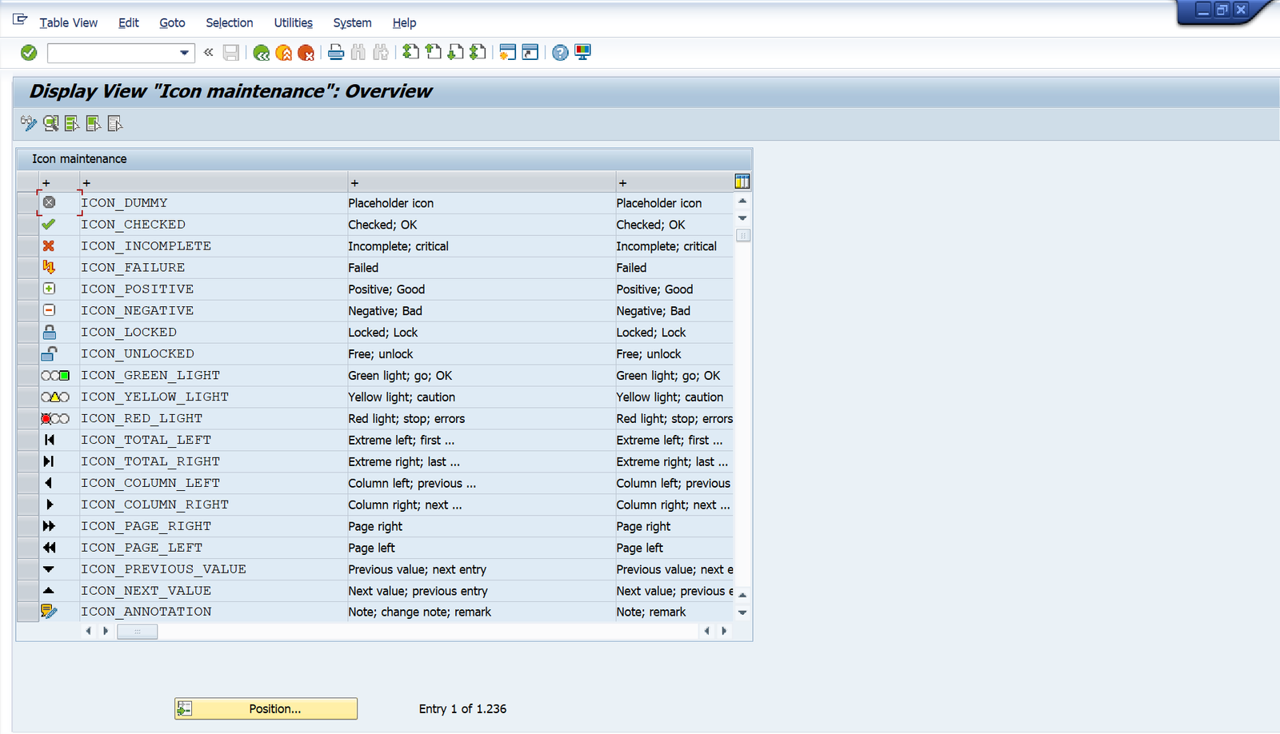Select row marker for ICON_FAILURE
Image resolution: width=1280 pixels, height=734 pixels.
pyautogui.click(x=27, y=268)
